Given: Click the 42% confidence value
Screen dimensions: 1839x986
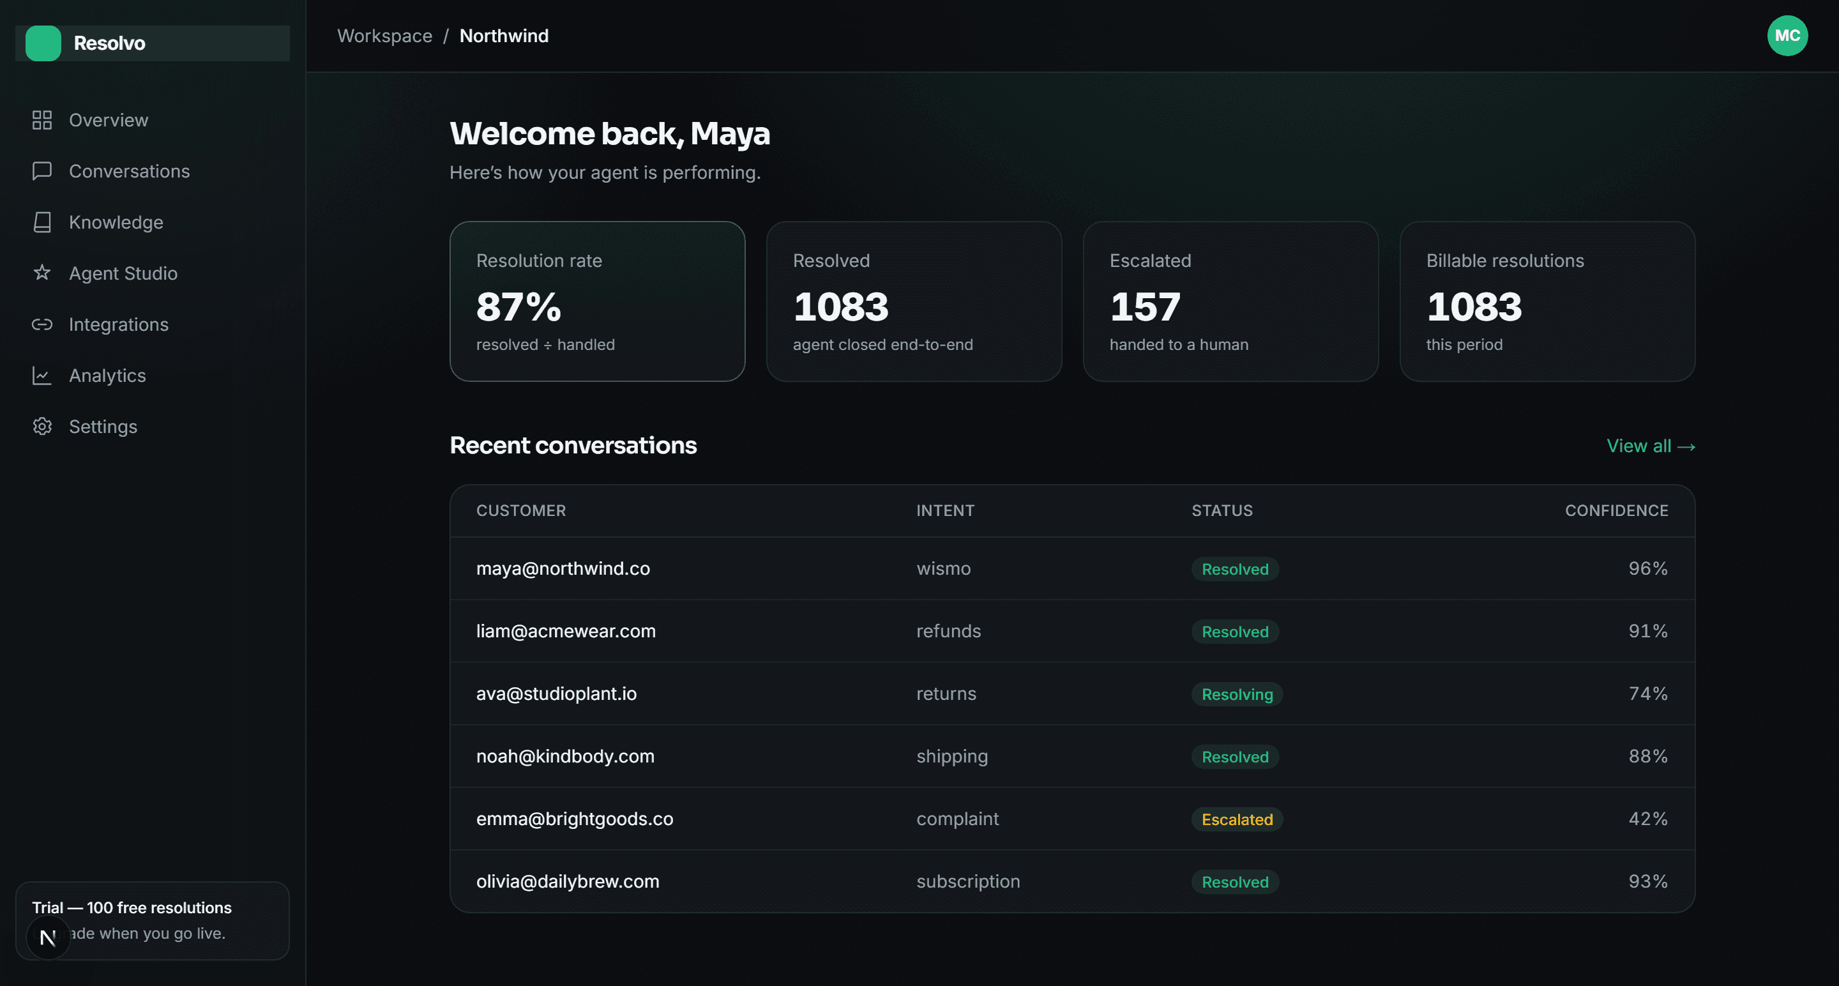Looking at the screenshot, I should tap(1647, 819).
